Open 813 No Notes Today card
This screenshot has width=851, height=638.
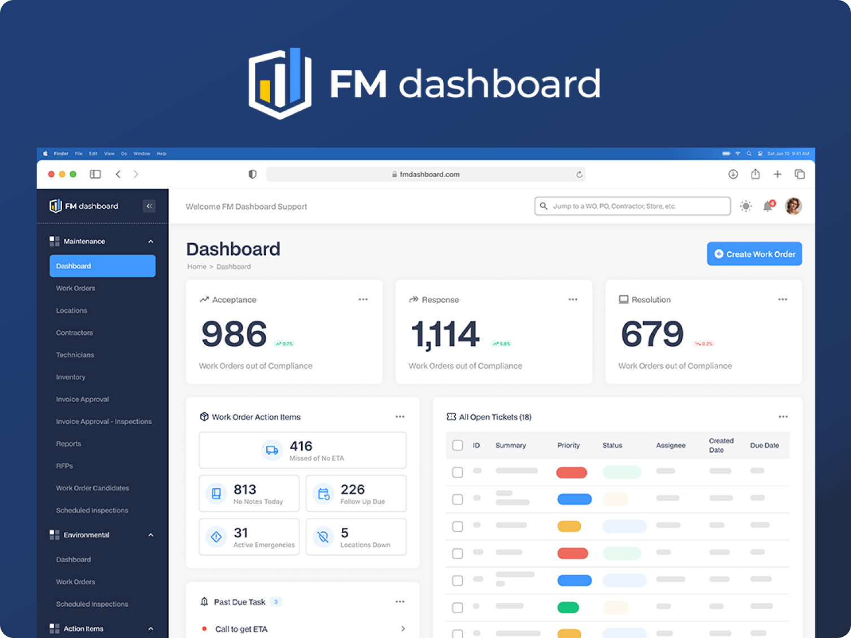(x=249, y=494)
